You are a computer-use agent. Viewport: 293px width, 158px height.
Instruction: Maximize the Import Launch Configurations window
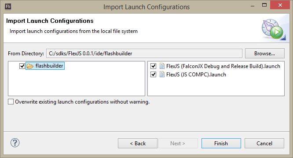point(264,5)
